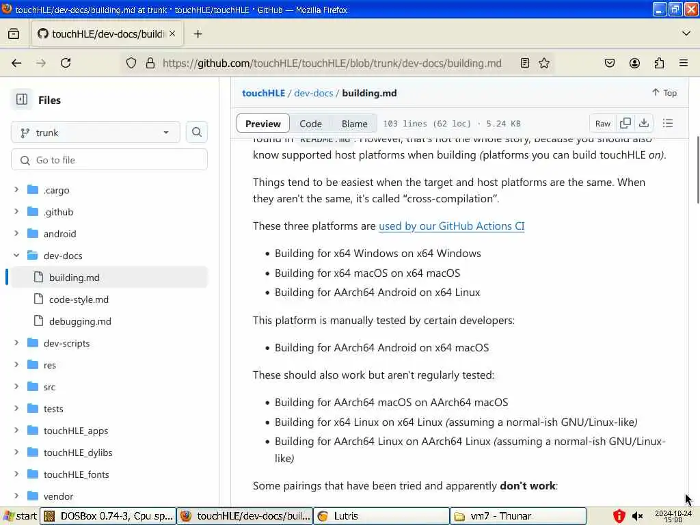
Task: Select building.md in file tree
Action: tap(109, 278)
